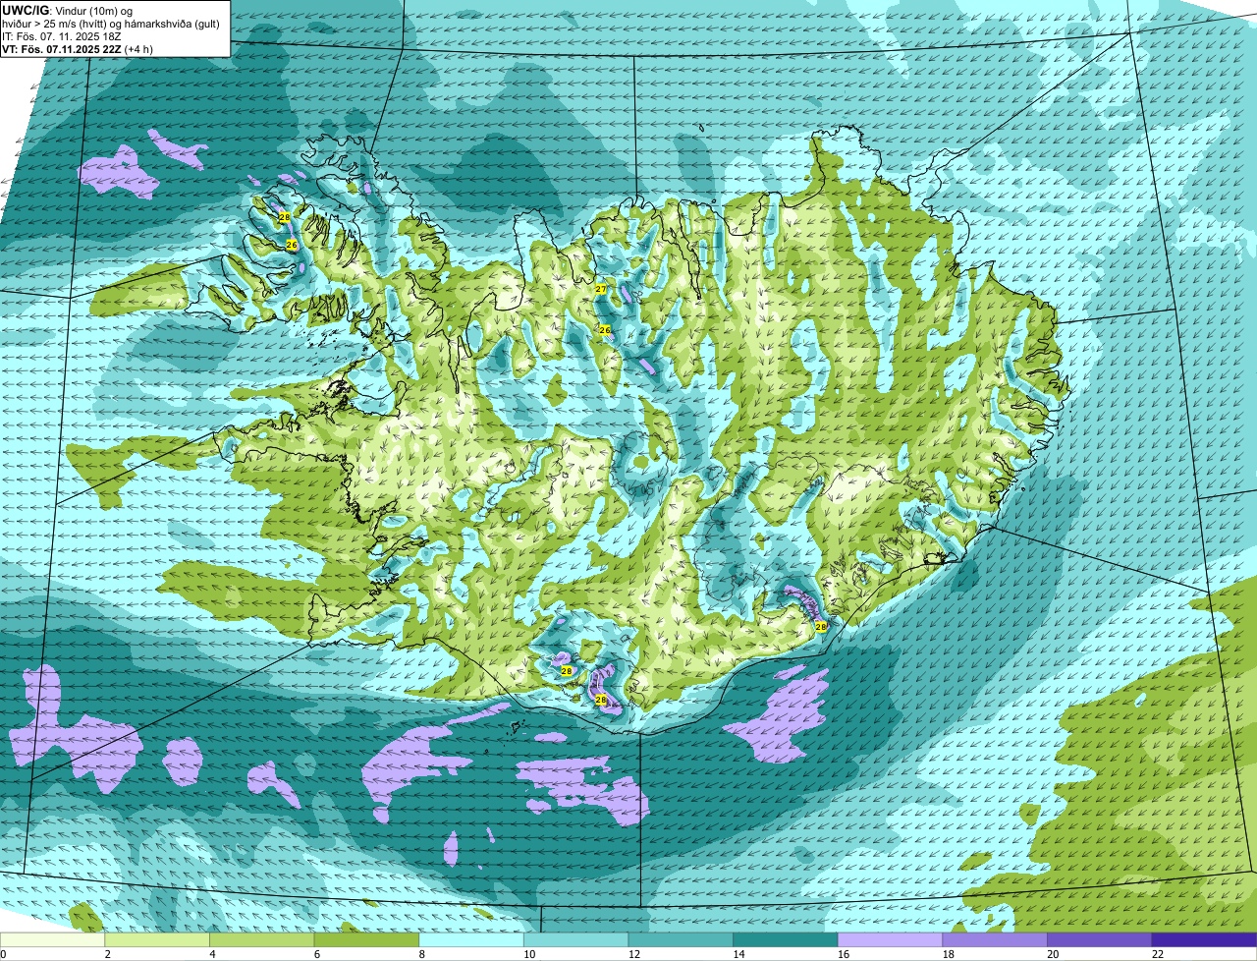This screenshot has width=1257, height=961.
Task: Click the legend scale number 20
Action: click(x=1053, y=954)
